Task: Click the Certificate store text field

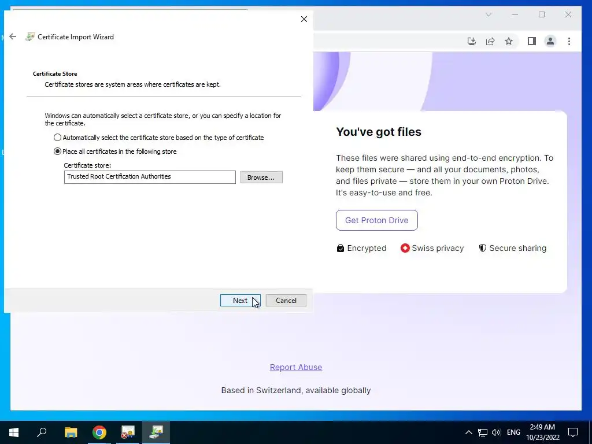Action: (x=150, y=177)
